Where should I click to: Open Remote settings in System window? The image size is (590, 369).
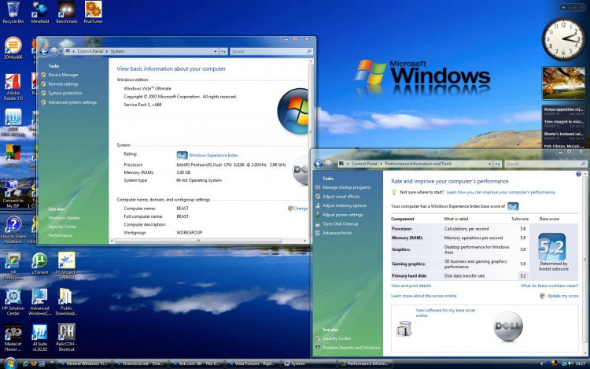[x=63, y=84]
